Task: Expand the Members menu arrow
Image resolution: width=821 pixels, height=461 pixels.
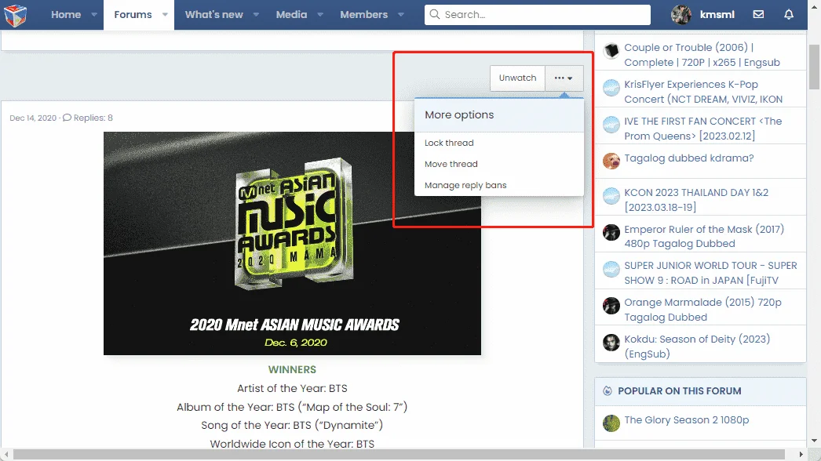Action: tap(401, 15)
